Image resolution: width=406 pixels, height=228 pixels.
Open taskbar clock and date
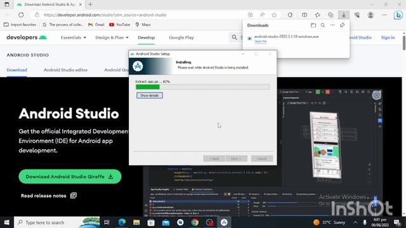click(380, 222)
